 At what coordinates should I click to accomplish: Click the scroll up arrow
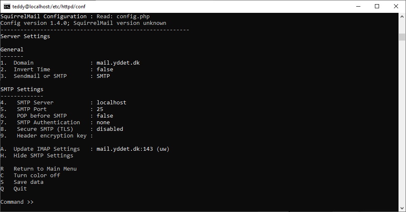tap(402, 17)
